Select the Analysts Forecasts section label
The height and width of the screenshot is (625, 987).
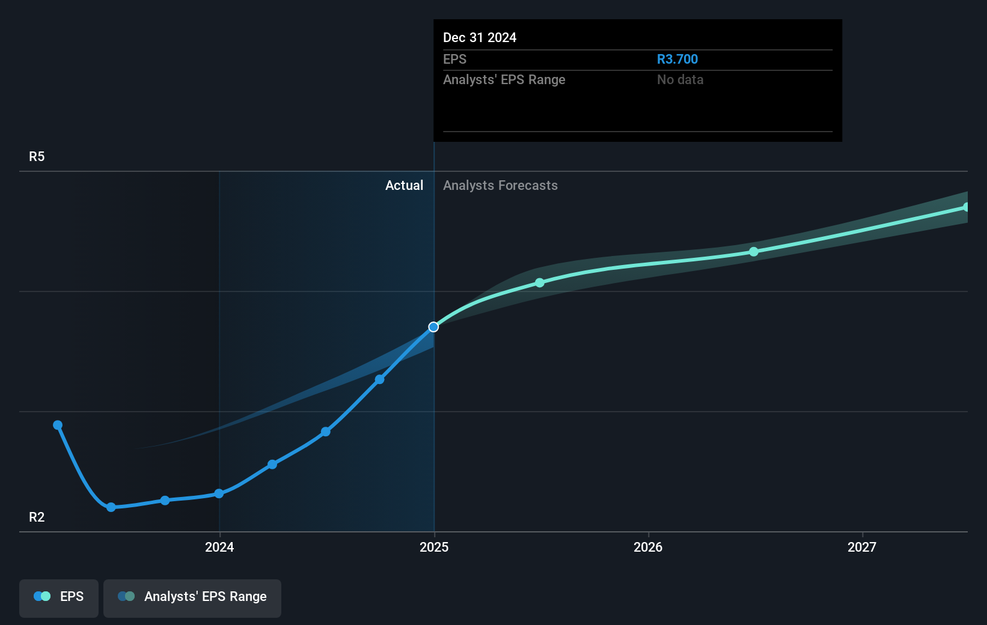click(500, 186)
